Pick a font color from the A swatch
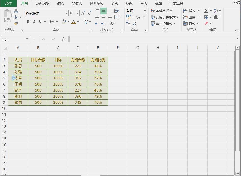The width and height of the screenshot is (241, 176). point(74,22)
